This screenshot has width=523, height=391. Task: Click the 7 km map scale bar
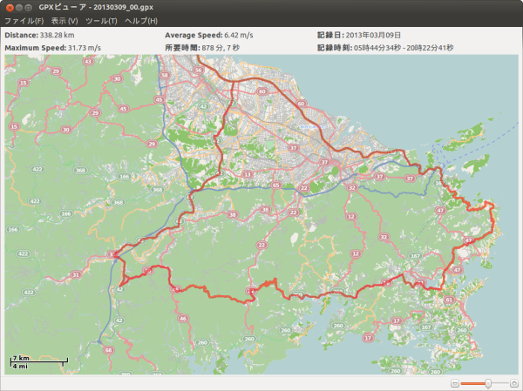[39, 361]
